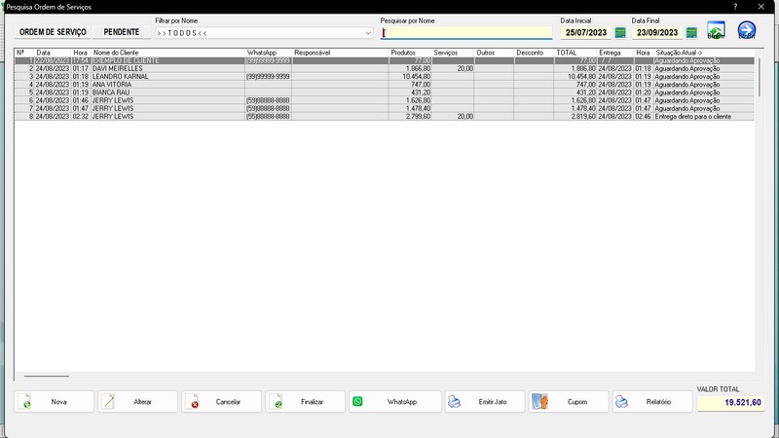Select the BIANCA RAU row
The width and height of the screenshot is (779, 438).
[x=384, y=92]
